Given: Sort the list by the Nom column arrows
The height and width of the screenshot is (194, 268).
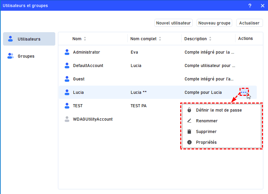Looking at the screenshot, I should click(85, 39).
